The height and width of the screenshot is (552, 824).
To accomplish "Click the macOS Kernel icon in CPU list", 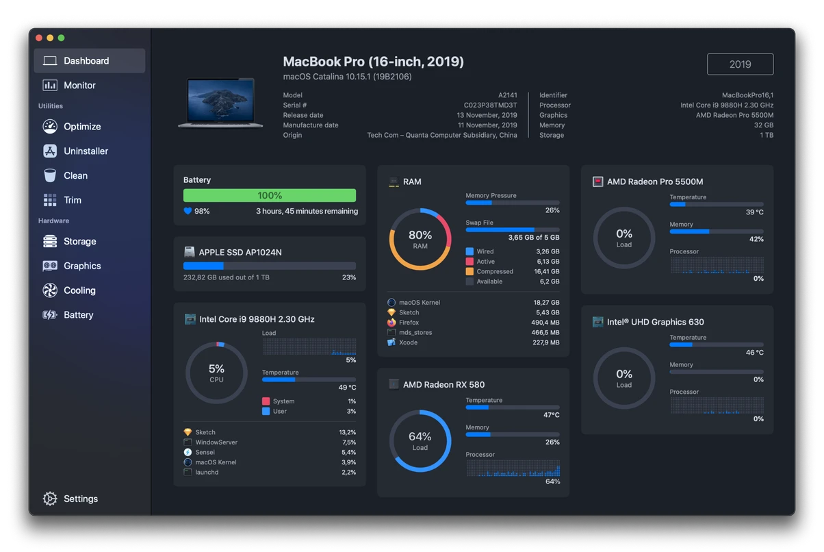I will tap(188, 463).
